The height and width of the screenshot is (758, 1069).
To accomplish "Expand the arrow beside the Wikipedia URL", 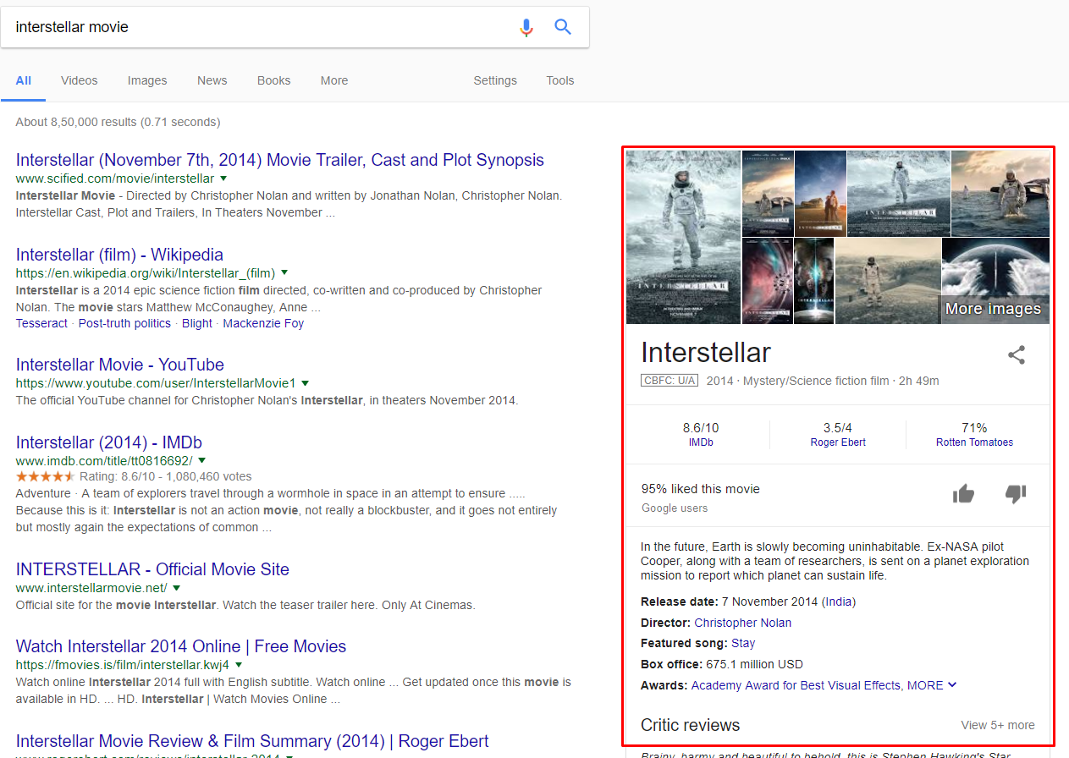I will click(x=284, y=272).
